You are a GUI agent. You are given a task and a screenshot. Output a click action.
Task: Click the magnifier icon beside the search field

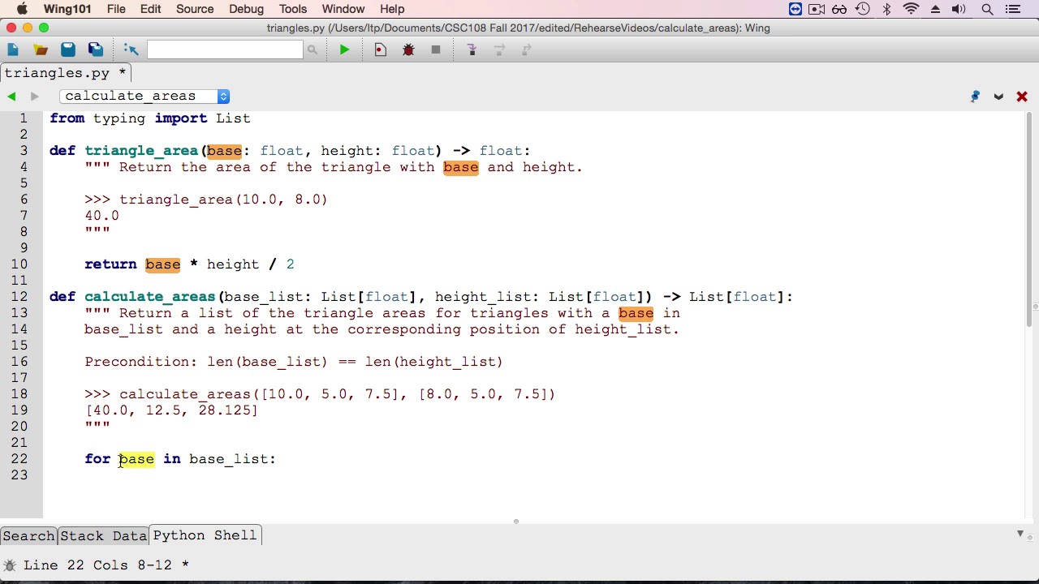[x=312, y=50]
